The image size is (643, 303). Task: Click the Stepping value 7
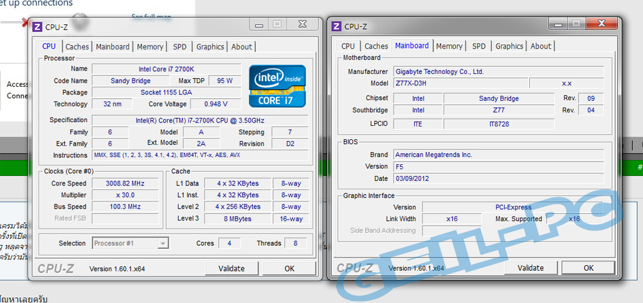pos(290,132)
